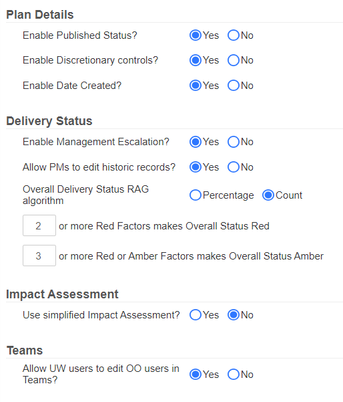Disable Management Escalation with No
The width and height of the screenshot is (343, 402).
click(x=234, y=142)
